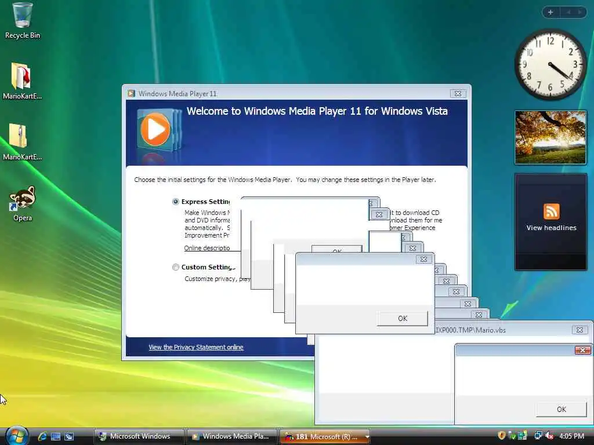Image resolution: width=594 pixels, height=445 pixels.
Task: Click the Windows Start orb
Action: pos(17,436)
